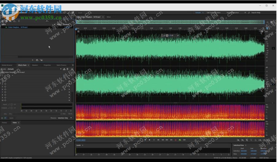Open effect list arrow for slot 1
This screenshot has width=277, height=162.
(69, 76)
